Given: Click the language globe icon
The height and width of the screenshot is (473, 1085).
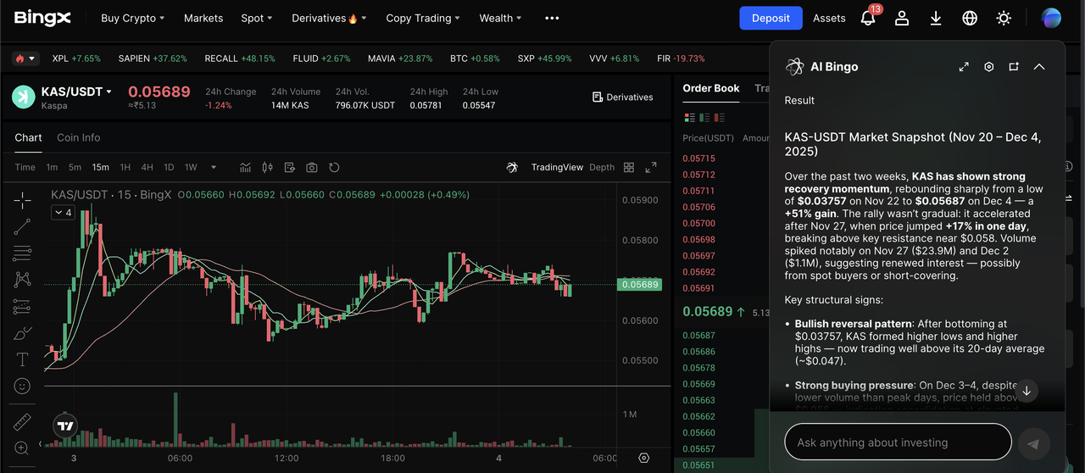Looking at the screenshot, I should click(x=970, y=18).
